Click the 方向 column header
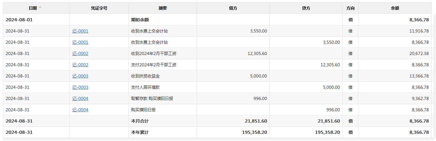The height and width of the screenshot is (141, 436). pos(350,8)
